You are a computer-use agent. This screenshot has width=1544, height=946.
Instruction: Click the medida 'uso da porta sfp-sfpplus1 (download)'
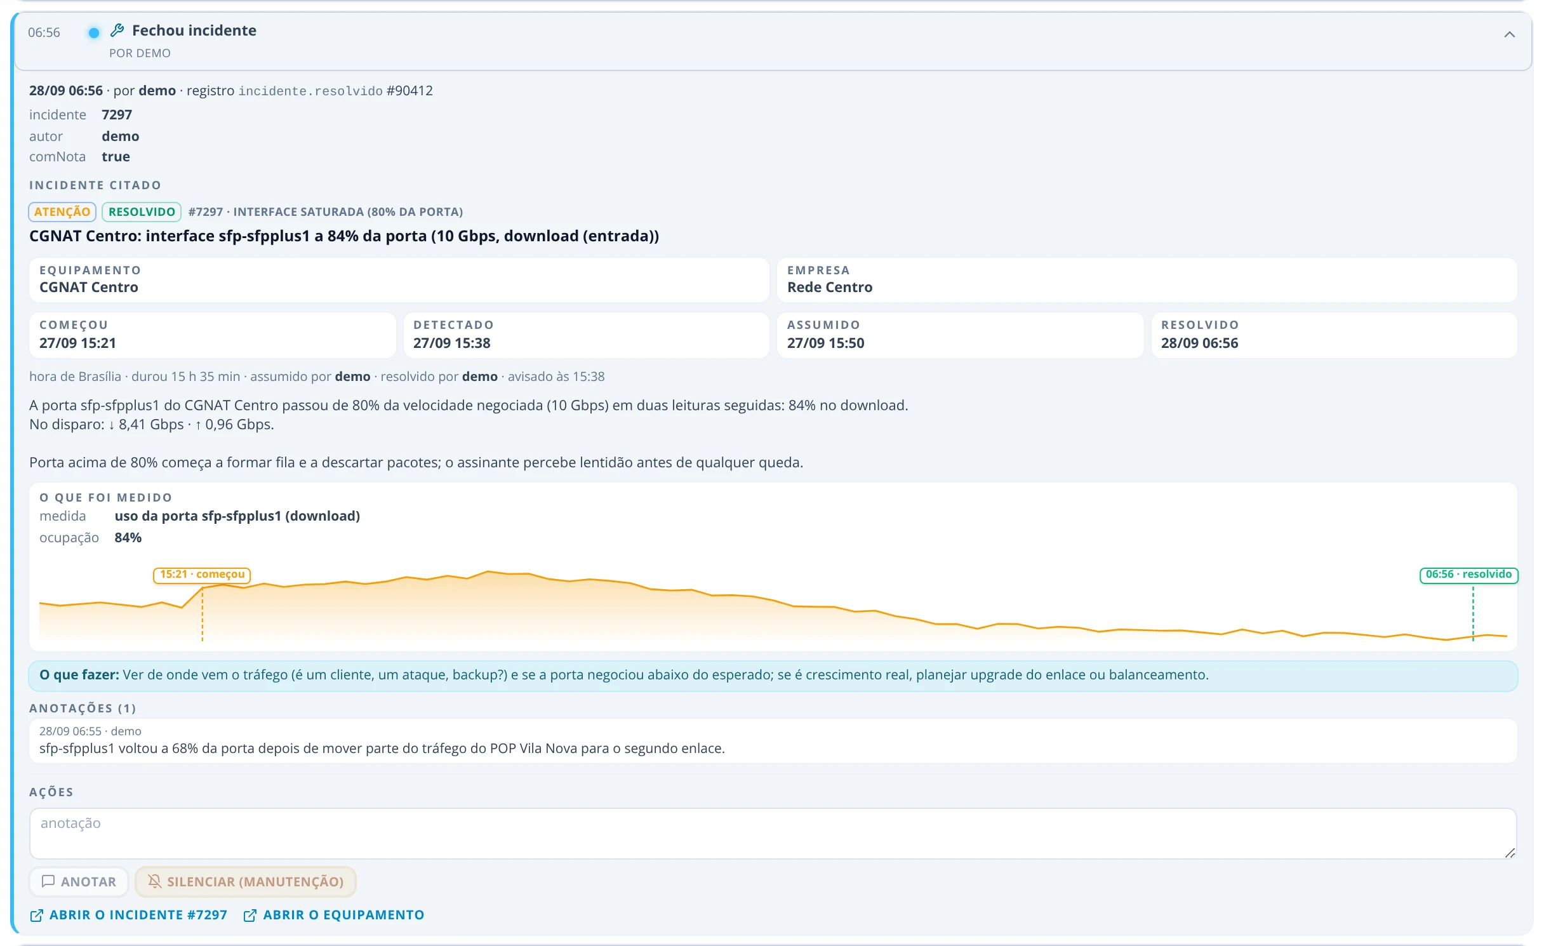(237, 516)
